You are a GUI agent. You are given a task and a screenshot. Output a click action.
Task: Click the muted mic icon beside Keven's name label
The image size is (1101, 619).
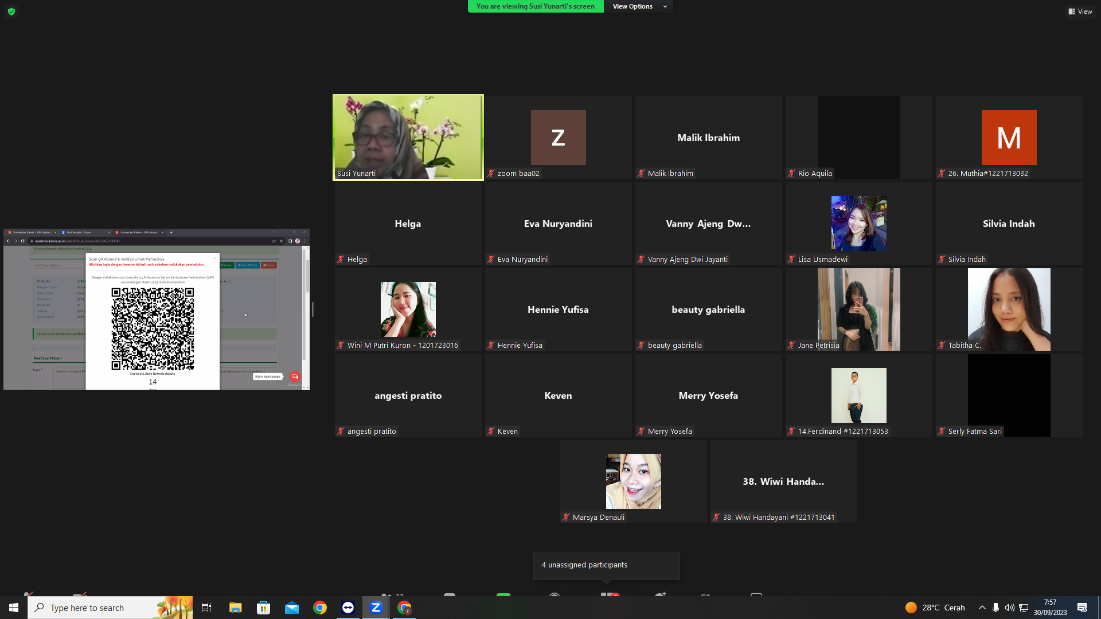coord(491,431)
